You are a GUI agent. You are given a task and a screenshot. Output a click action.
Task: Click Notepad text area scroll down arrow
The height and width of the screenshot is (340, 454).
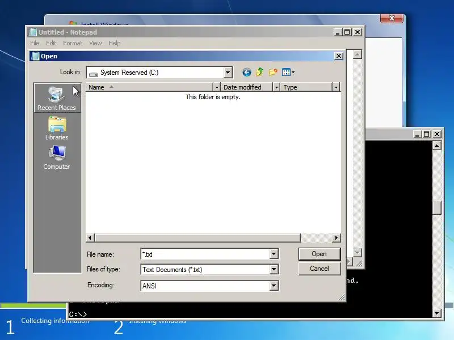[358, 253]
